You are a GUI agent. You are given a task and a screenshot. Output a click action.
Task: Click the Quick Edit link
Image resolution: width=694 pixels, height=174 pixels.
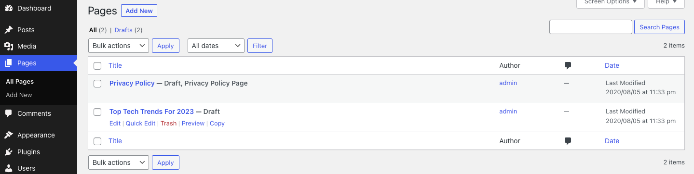click(141, 124)
